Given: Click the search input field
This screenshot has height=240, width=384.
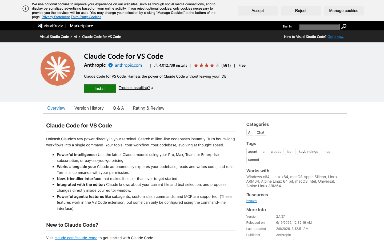Looking at the screenshot, I should click(x=319, y=26).
